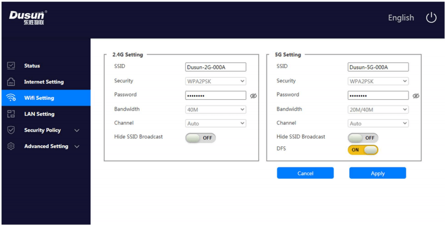Show the 2.4G password via eye icon
This screenshot has height=227, width=447.
[253, 96]
